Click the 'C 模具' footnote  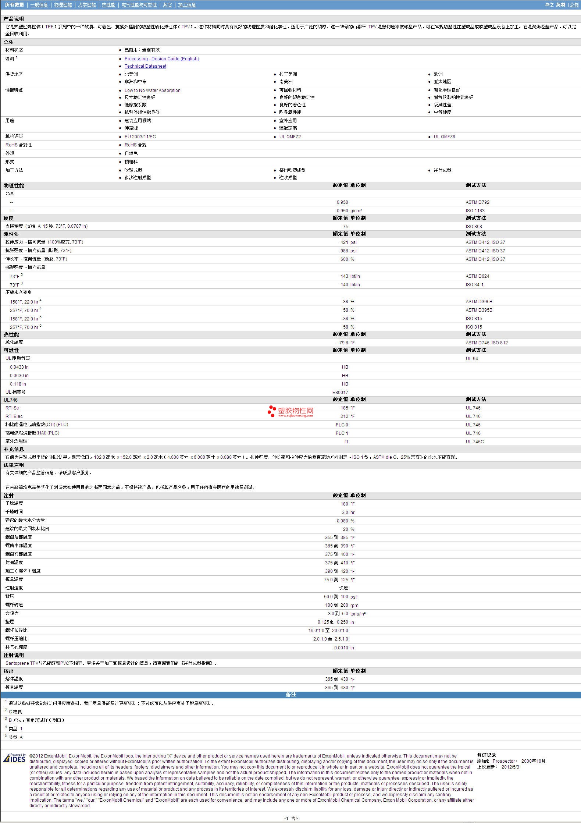[15, 712]
